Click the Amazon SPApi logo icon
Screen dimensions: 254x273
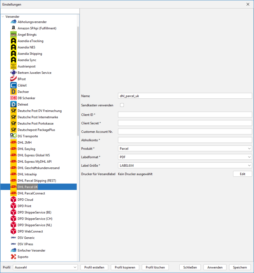pos(13,28)
